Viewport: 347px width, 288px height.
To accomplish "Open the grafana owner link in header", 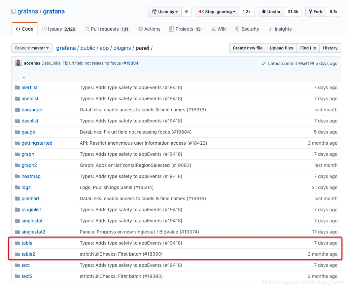I will pyautogui.click(x=28, y=11).
